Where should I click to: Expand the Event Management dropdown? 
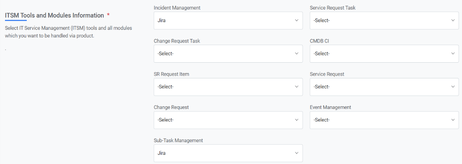tap(384, 120)
